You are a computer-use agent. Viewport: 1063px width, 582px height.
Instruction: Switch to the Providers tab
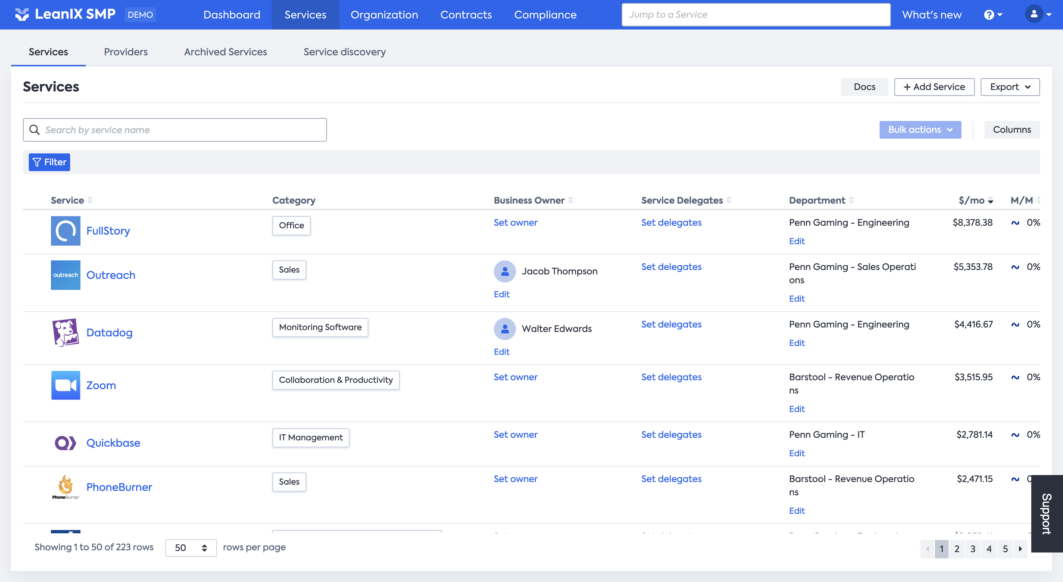click(125, 52)
